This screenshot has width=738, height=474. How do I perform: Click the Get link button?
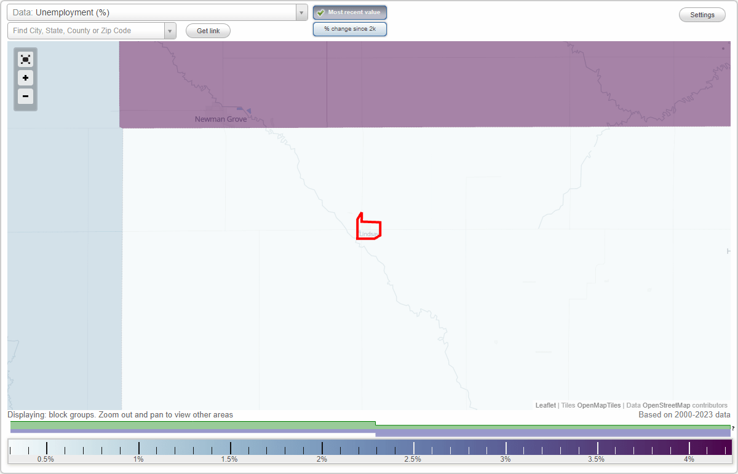tap(207, 30)
